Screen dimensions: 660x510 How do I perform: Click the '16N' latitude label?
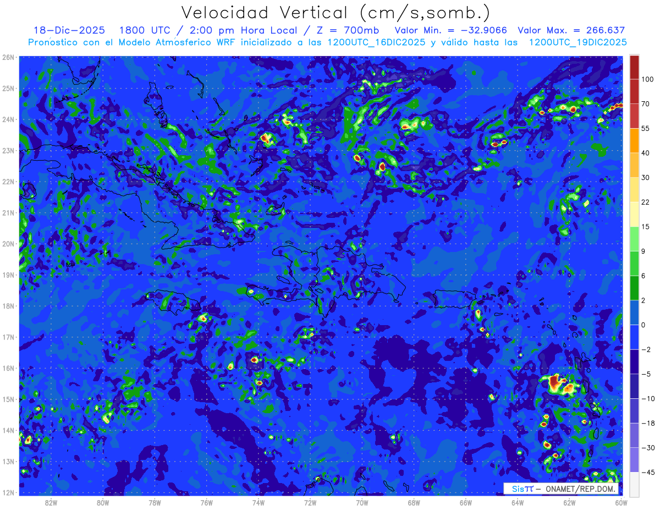point(8,368)
